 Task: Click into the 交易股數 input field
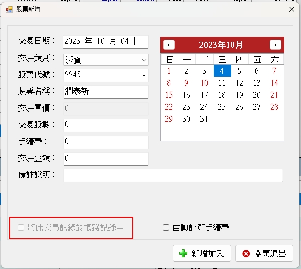point(106,125)
